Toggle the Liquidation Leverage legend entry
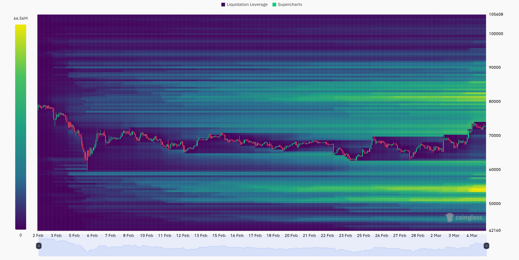Screen dimensions: 519x260 coord(247,4)
